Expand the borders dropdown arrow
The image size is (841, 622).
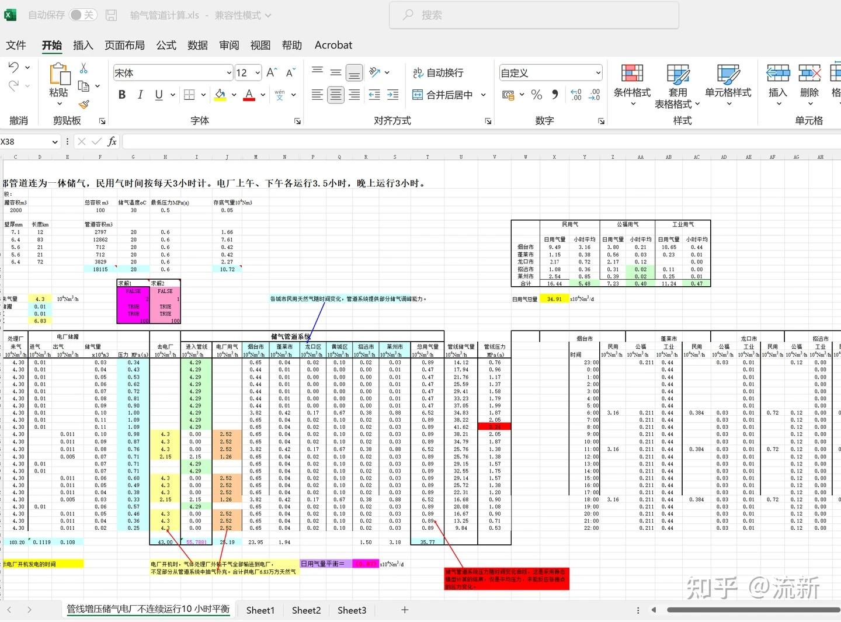(203, 95)
